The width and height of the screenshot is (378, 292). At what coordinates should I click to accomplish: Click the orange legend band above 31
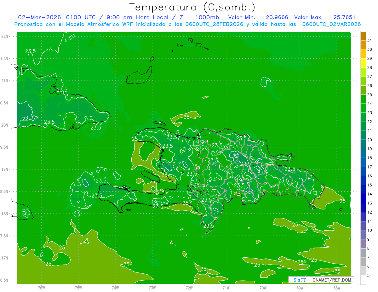pyautogui.click(x=364, y=36)
